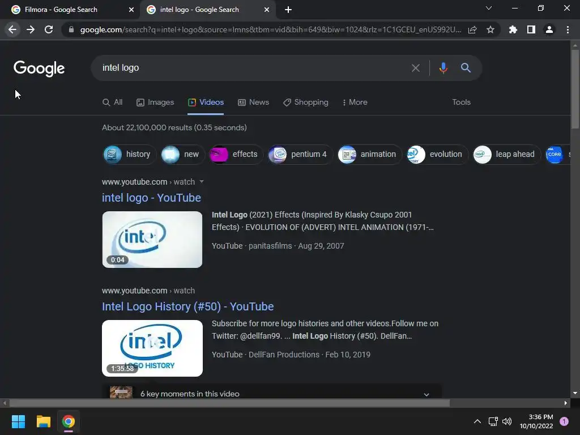Close the intel logo Google Search tab
Screen dimensions: 580x435
[267, 10]
